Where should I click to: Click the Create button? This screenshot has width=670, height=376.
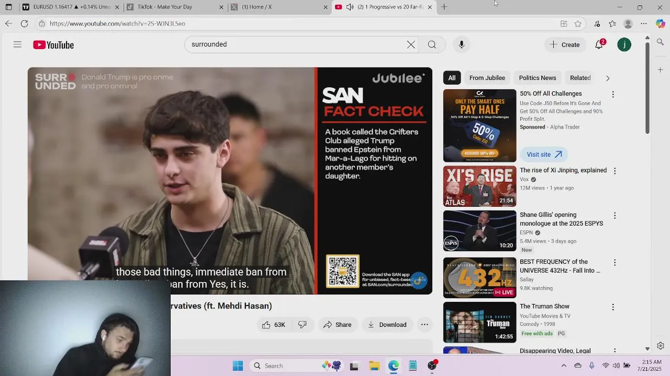(x=565, y=45)
